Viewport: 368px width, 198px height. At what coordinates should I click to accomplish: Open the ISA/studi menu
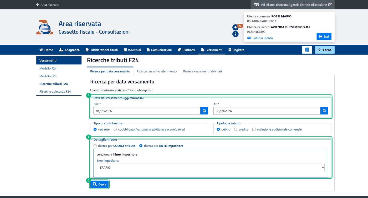click(x=132, y=50)
